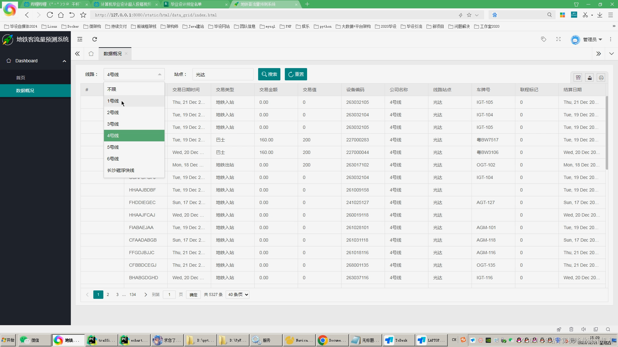Click the 重置 reset button

pyautogui.click(x=296, y=74)
